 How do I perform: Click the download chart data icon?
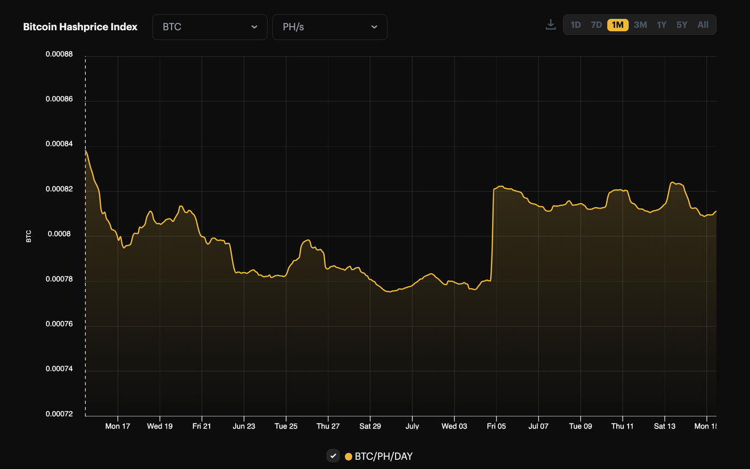click(x=551, y=24)
